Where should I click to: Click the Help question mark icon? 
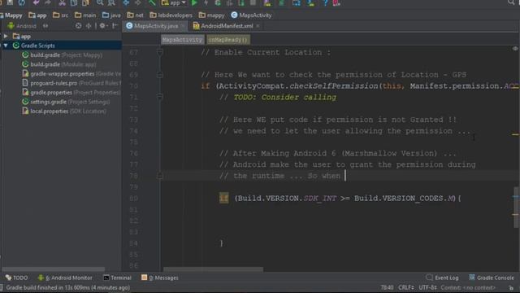[325, 3]
